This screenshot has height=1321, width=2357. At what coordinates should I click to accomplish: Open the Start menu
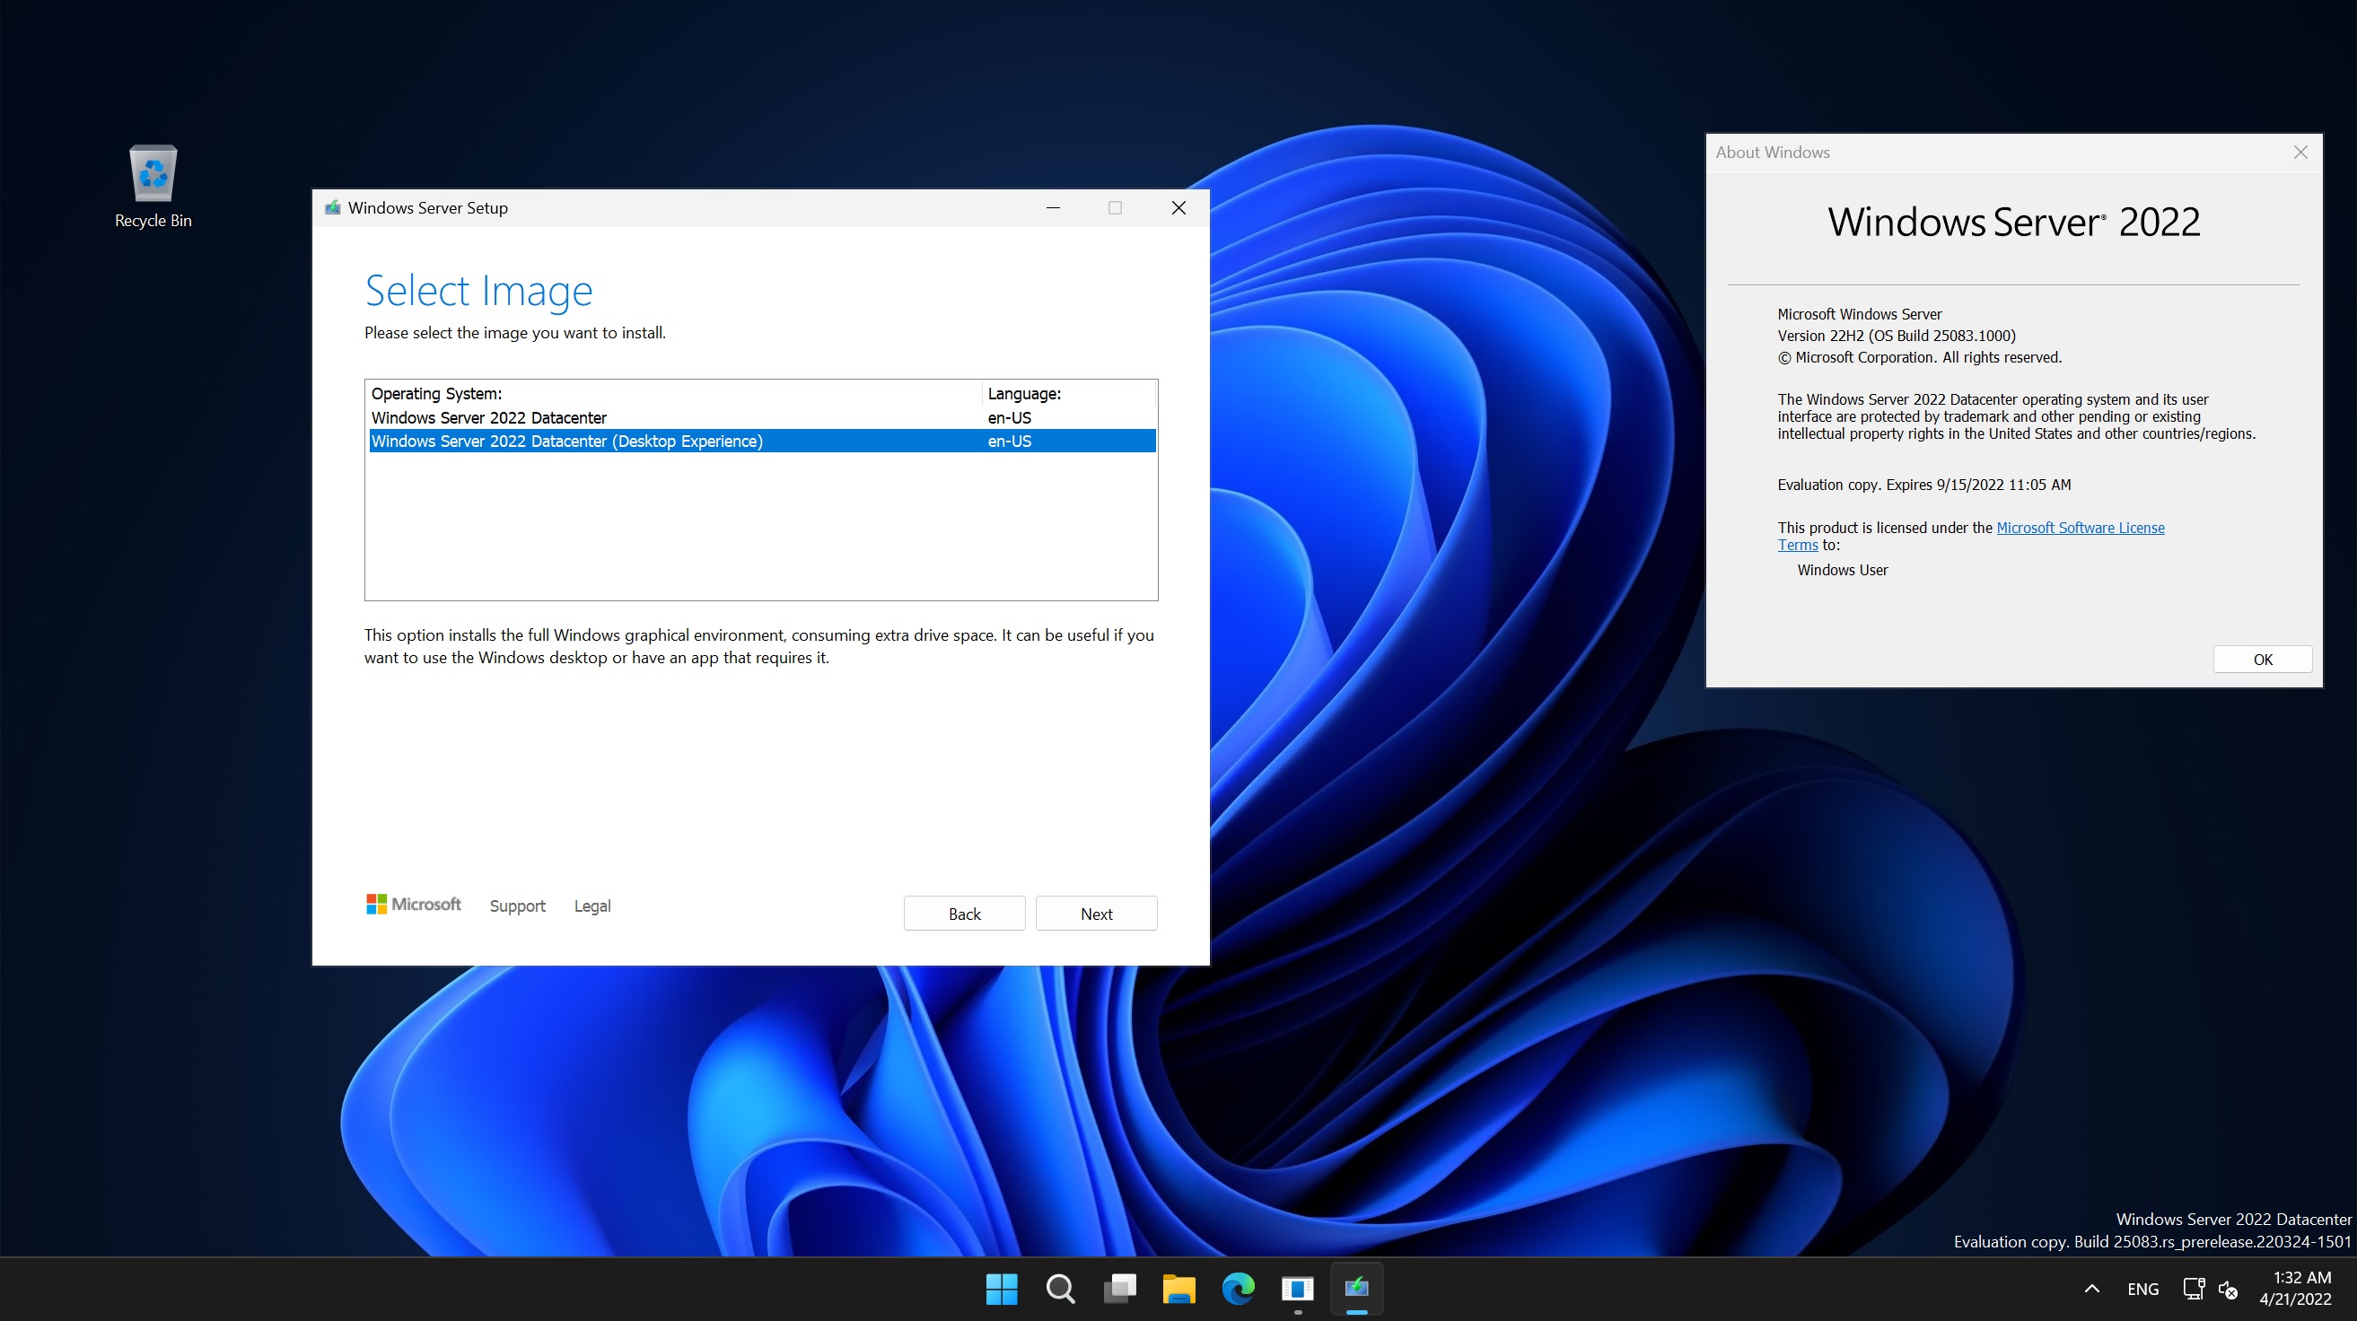coord(1002,1289)
